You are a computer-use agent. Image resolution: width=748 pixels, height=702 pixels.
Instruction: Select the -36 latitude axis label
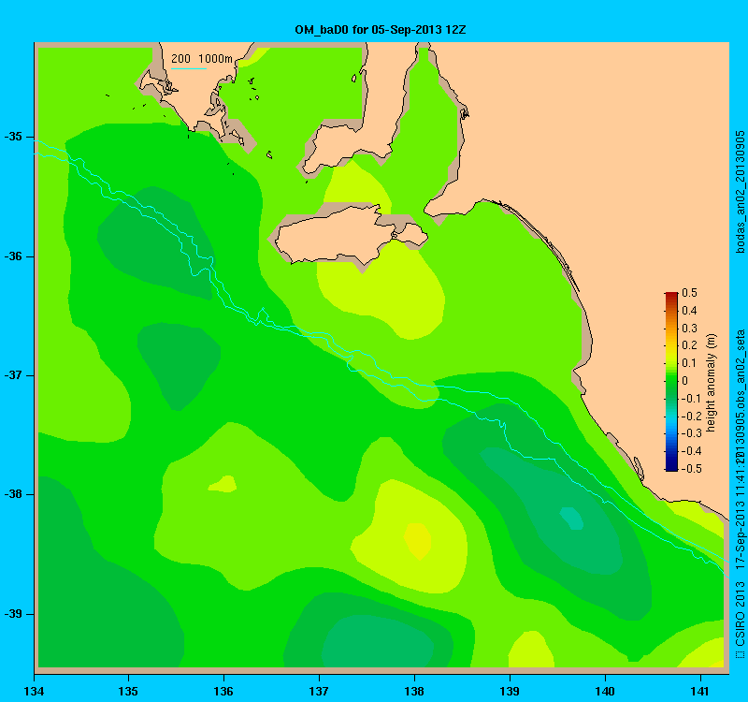(13, 256)
